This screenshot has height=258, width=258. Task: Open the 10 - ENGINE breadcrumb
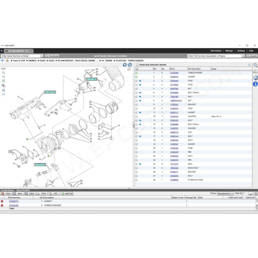[107, 60]
